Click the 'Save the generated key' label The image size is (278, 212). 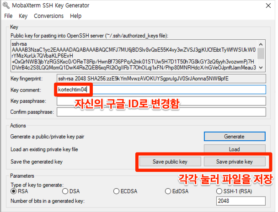(36, 162)
